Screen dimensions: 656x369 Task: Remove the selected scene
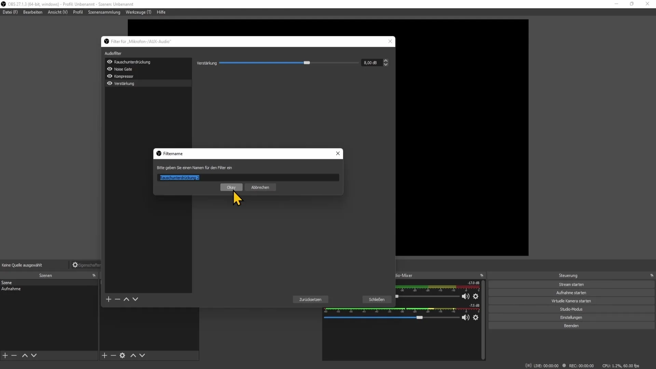click(14, 356)
